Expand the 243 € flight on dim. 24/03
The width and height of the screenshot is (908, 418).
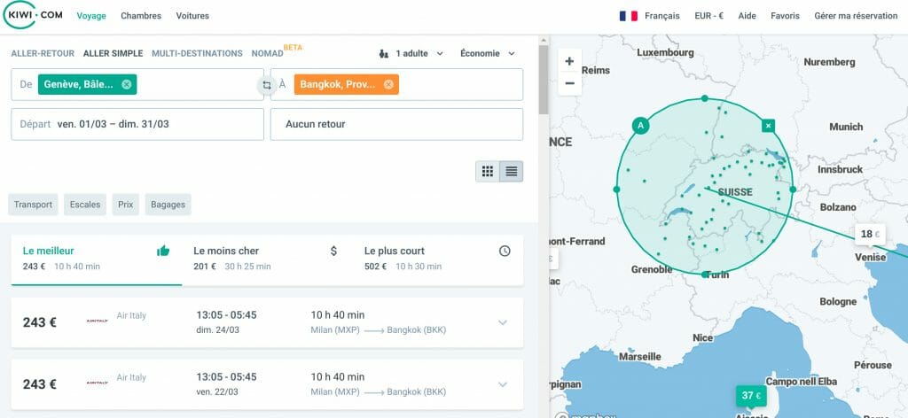tap(503, 322)
